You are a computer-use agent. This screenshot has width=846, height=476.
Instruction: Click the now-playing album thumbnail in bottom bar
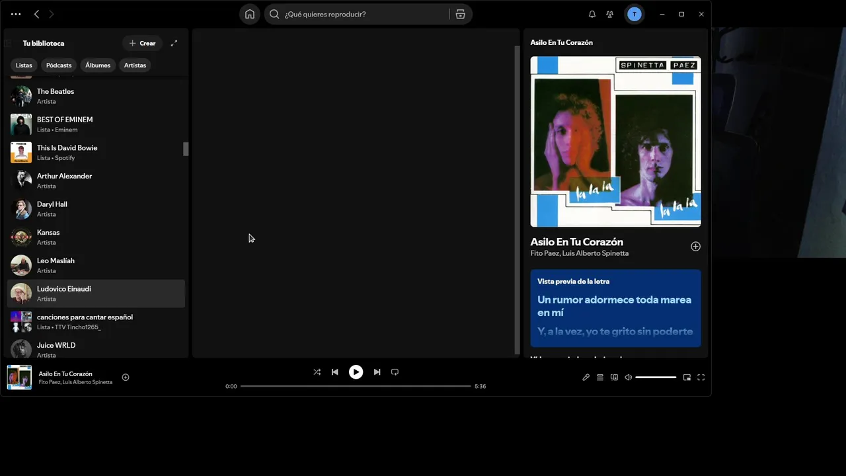[x=19, y=377]
